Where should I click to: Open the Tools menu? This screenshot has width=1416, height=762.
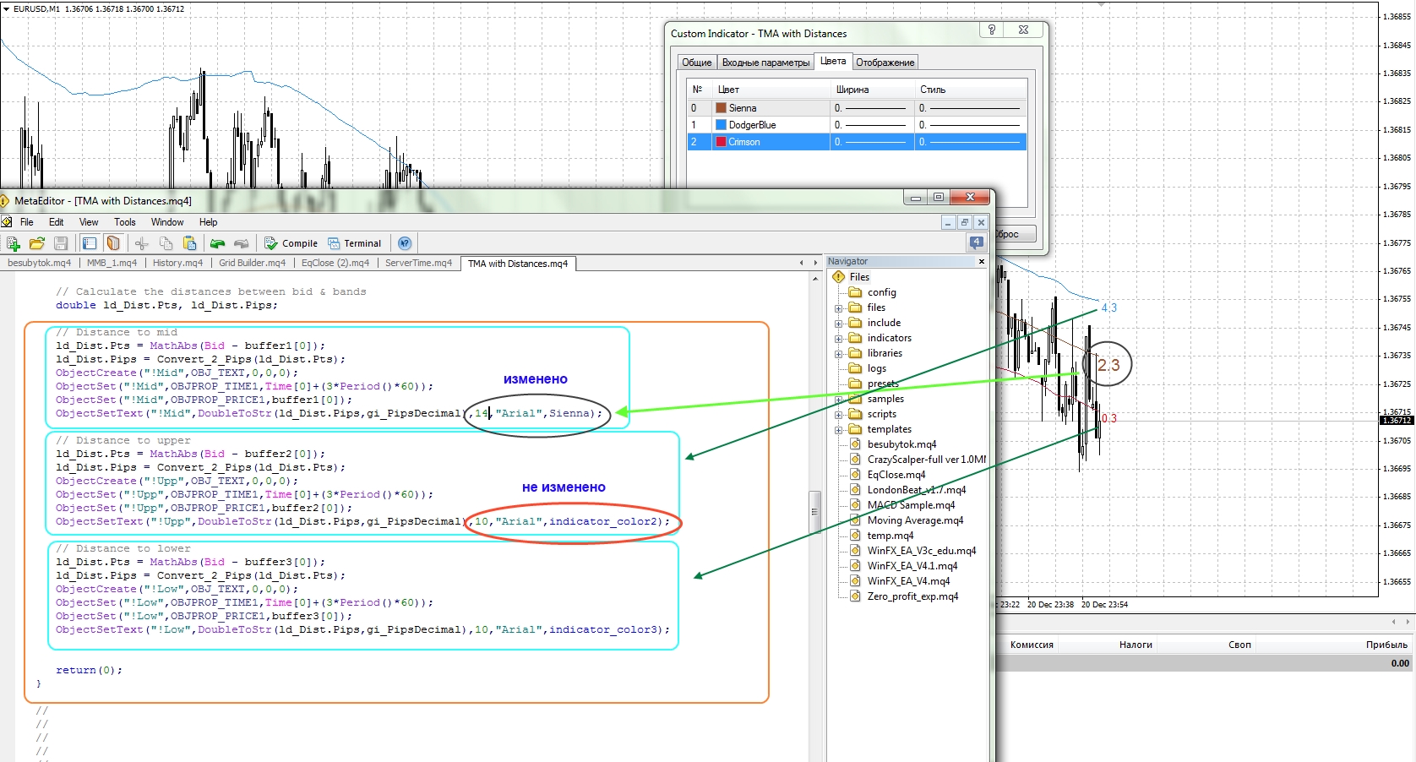click(125, 222)
